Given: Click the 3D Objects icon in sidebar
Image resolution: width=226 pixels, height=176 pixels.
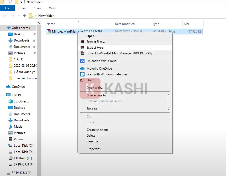Looking at the screenshot, I should coord(10,101).
